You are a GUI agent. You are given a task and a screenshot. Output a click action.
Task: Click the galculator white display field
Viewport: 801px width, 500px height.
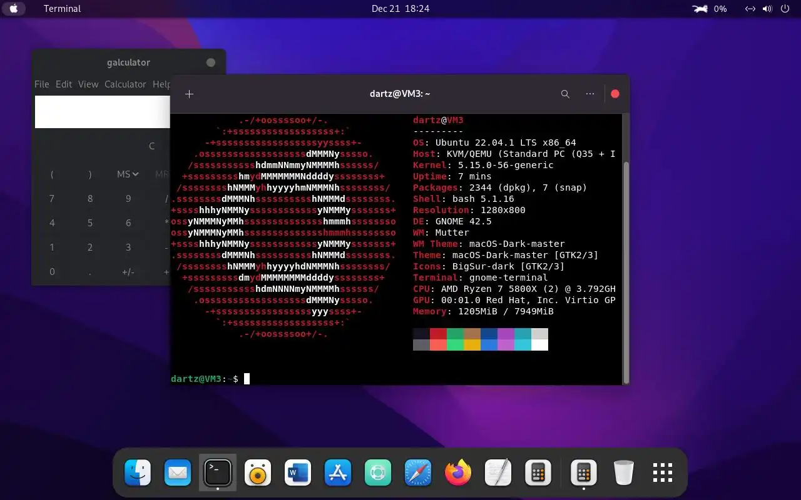(103, 112)
